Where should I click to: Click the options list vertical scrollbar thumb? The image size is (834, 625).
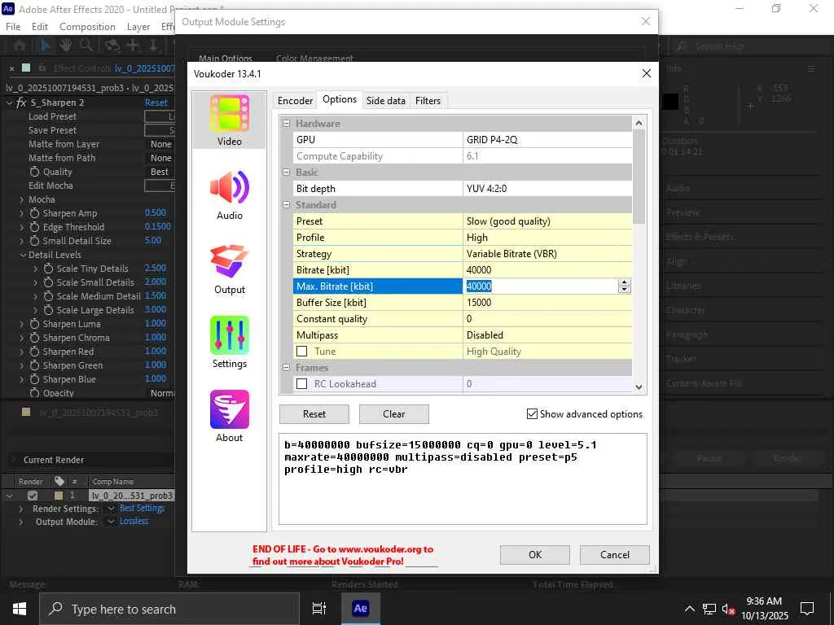pyautogui.click(x=639, y=177)
